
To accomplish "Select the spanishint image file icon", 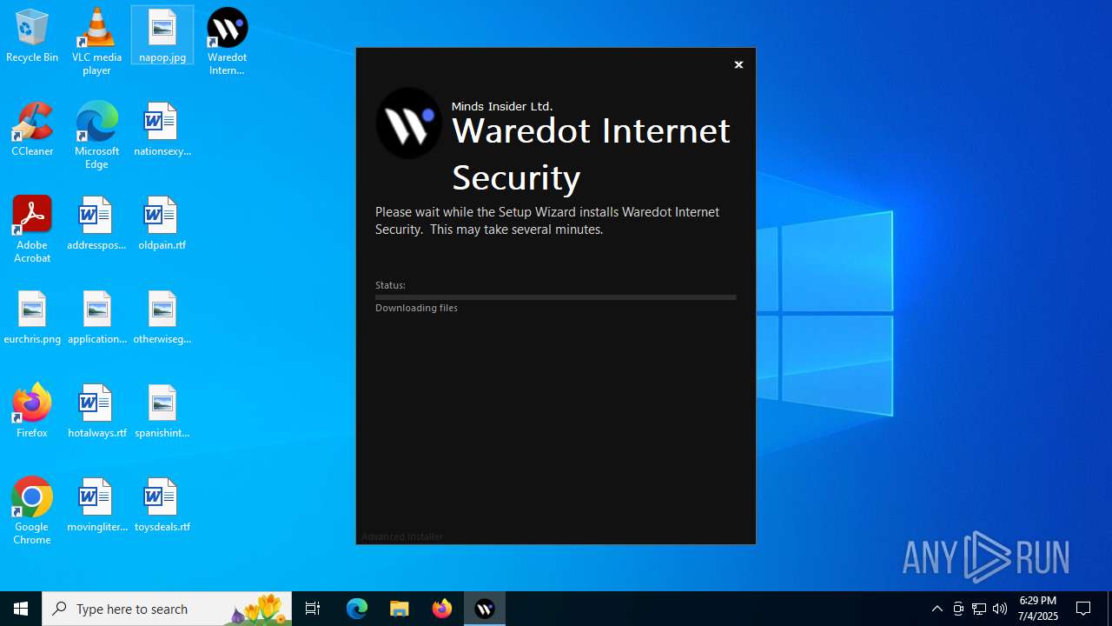I will click(x=162, y=411).
